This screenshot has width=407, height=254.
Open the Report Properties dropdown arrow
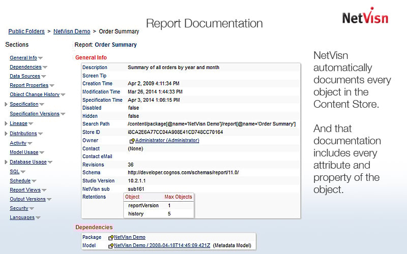[52, 86]
